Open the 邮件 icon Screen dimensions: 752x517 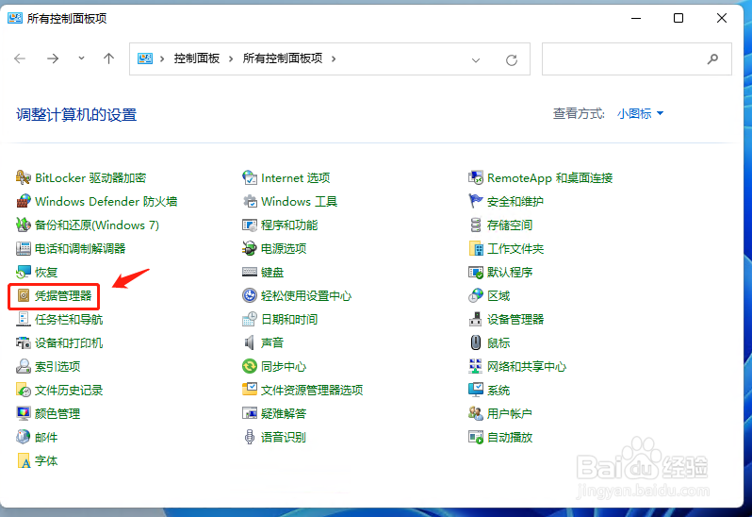[x=23, y=437]
